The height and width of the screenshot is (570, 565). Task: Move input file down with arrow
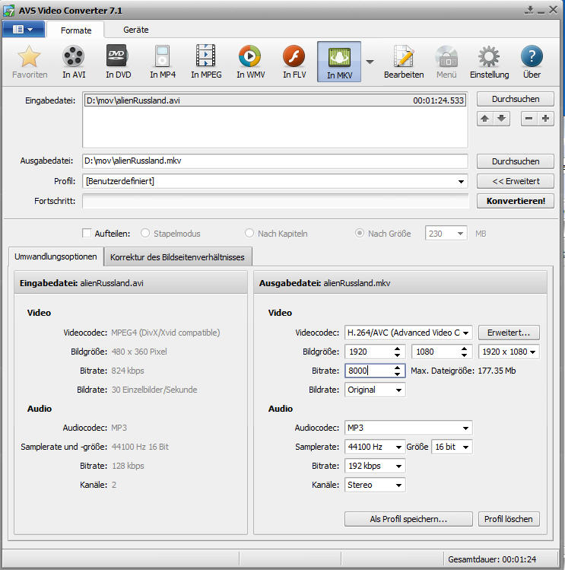(x=501, y=119)
